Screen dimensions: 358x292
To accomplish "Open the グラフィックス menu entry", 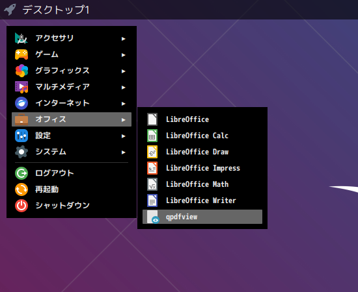I will click(72, 71).
